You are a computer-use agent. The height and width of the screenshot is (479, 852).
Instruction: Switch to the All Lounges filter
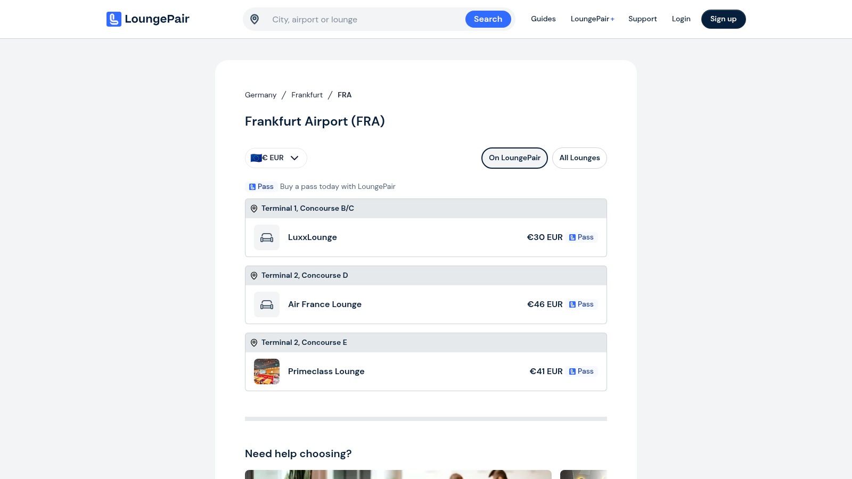[x=579, y=158]
